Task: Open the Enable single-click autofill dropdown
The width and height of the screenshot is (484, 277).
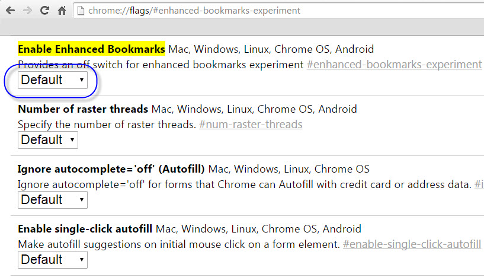Action: [x=53, y=260]
